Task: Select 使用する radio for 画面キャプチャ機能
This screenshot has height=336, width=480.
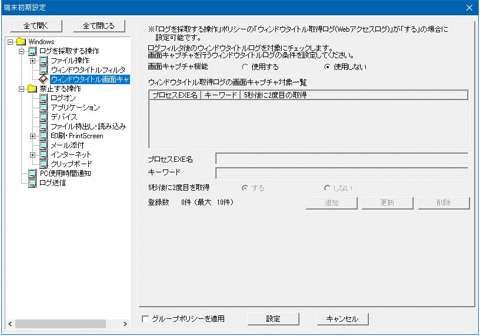Action: [x=245, y=66]
